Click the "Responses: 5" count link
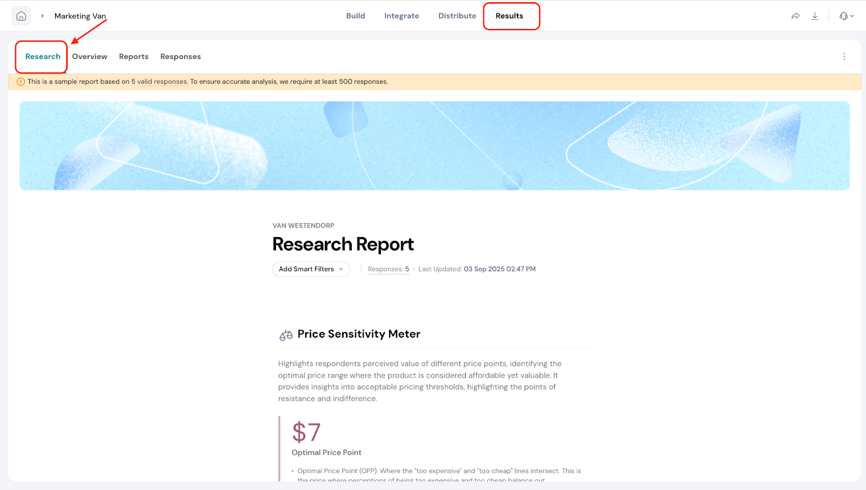Screen dimensions: 866x490 point(388,269)
